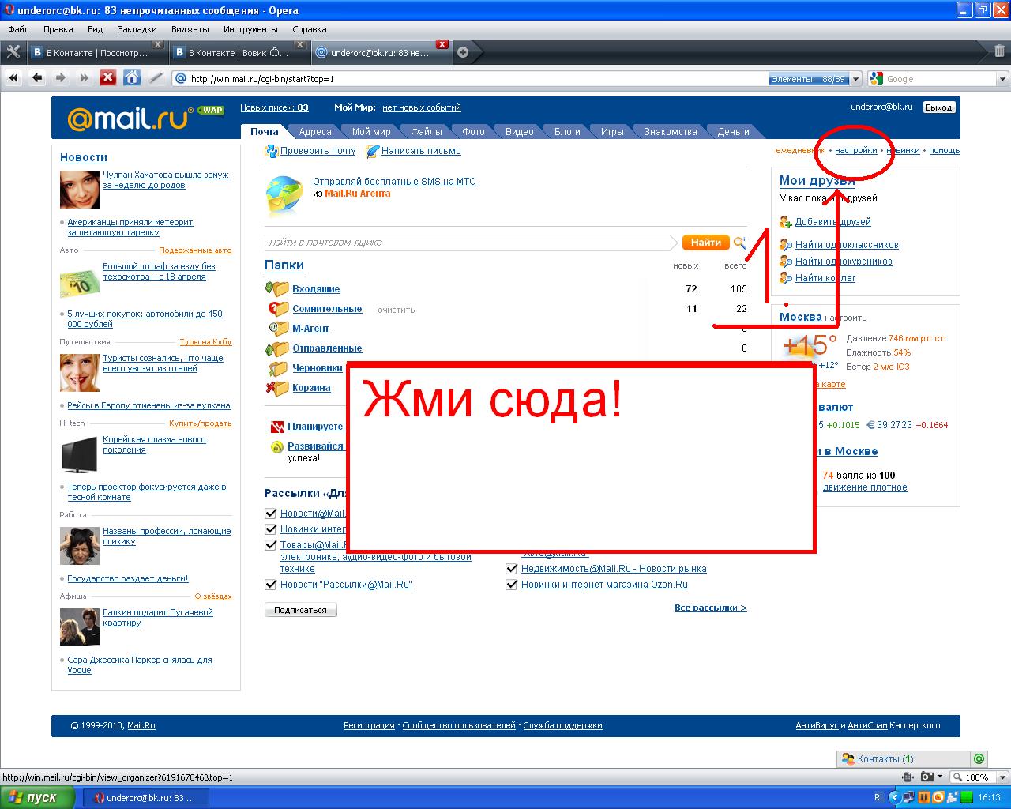Open the Входящие folder link
Image resolution: width=1011 pixels, height=809 pixels.
tap(316, 289)
